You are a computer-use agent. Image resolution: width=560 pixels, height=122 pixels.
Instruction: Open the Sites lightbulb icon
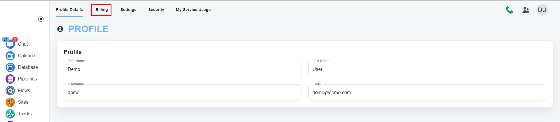(10, 102)
